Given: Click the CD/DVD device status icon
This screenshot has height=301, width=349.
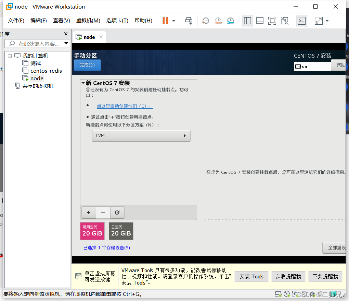Looking at the screenshot, I should coord(287,294).
